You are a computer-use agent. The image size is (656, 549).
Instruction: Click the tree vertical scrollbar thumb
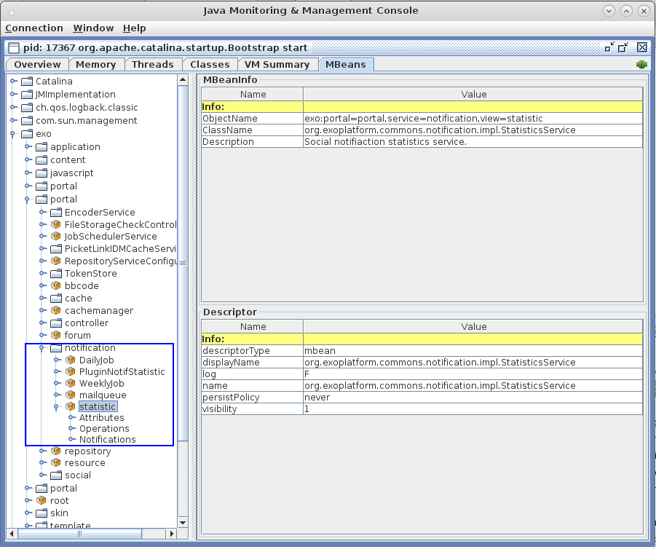point(183,263)
